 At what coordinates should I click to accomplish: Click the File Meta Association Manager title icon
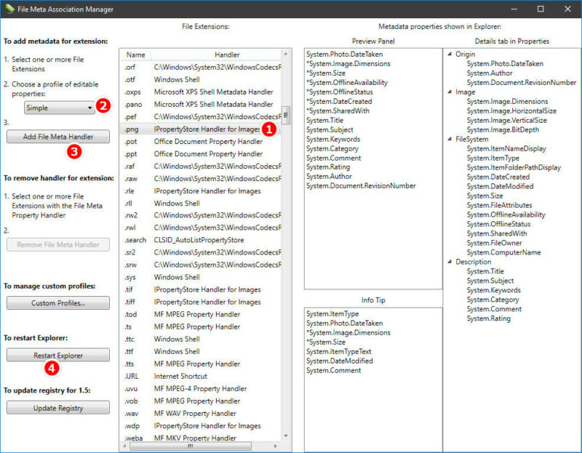point(10,9)
